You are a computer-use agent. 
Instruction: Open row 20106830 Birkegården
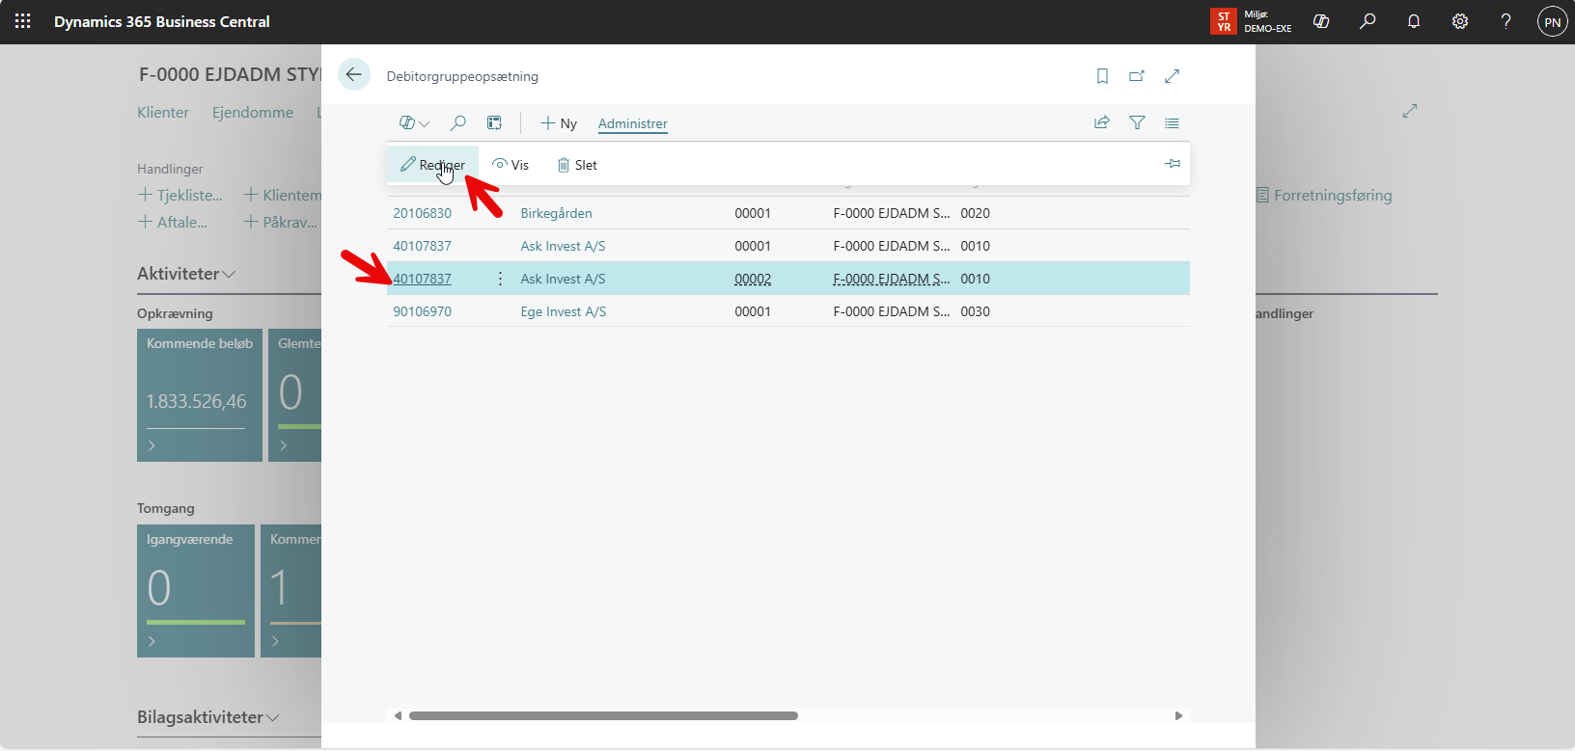click(422, 213)
